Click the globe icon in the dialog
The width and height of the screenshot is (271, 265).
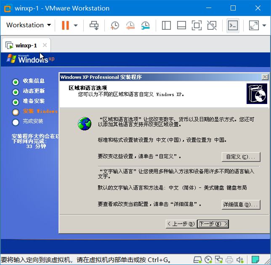click(x=85, y=124)
